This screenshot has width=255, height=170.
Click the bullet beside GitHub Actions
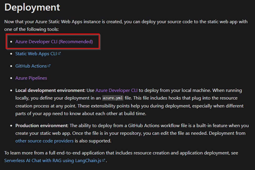11,66
